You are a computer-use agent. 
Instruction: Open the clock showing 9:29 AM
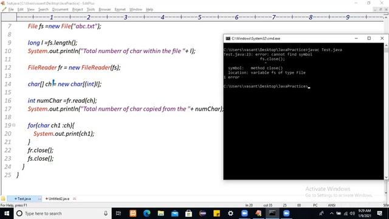(365, 214)
